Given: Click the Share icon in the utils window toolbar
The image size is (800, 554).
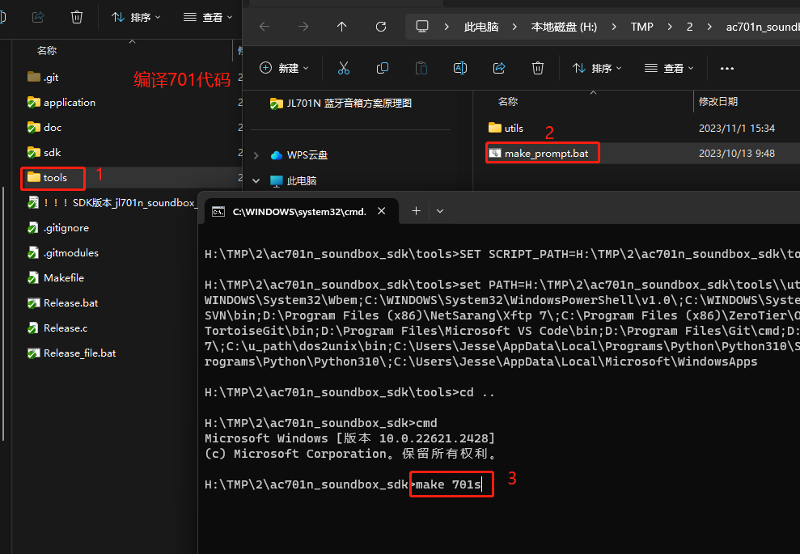Looking at the screenshot, I should tap(499, 68).
